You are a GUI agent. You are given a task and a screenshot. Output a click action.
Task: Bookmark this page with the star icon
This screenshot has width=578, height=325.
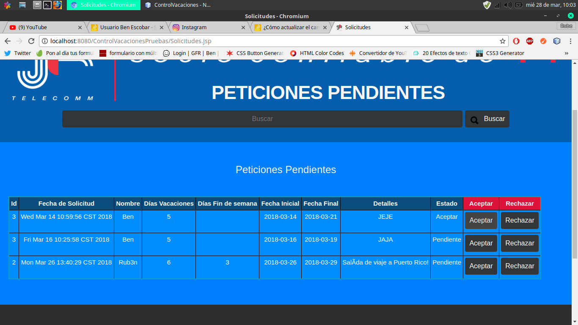point(502,41)
